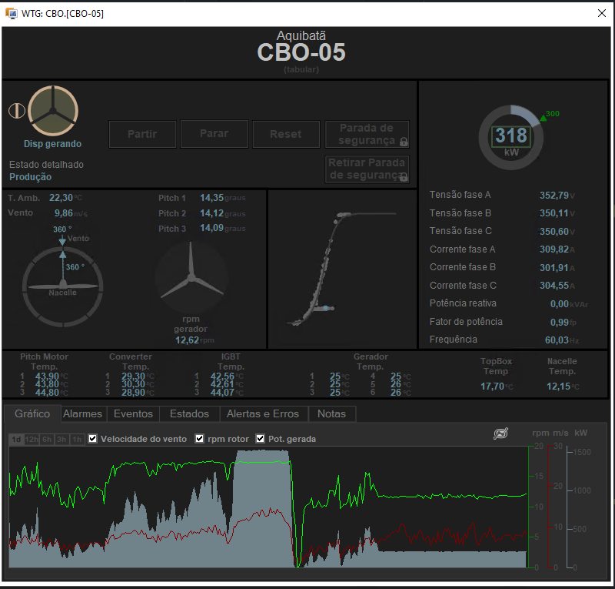The width and height of the screenshot is (615, 589).
Task: Click the Potência reativa value 0,00
Action: [560, 303]
